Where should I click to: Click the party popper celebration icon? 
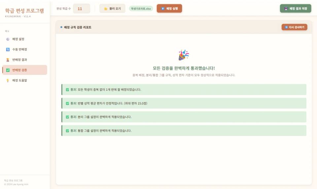184,55
